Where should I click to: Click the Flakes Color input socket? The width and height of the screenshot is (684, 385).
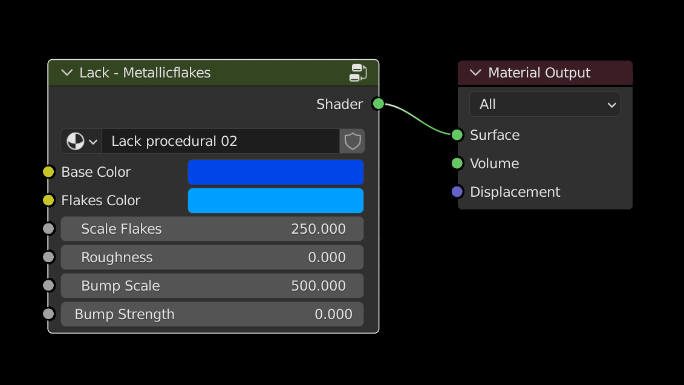(49, 200)
